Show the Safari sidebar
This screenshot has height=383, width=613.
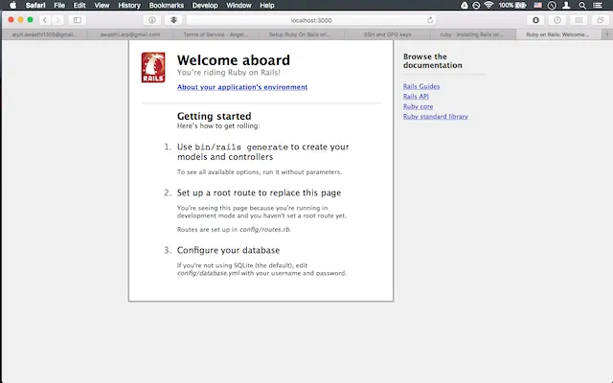[x=78, y=20]
